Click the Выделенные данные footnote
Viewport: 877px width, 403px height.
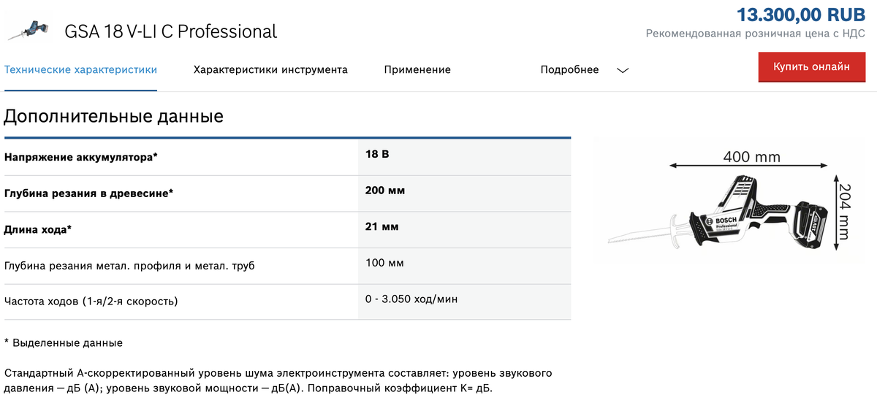pos(64,342)
